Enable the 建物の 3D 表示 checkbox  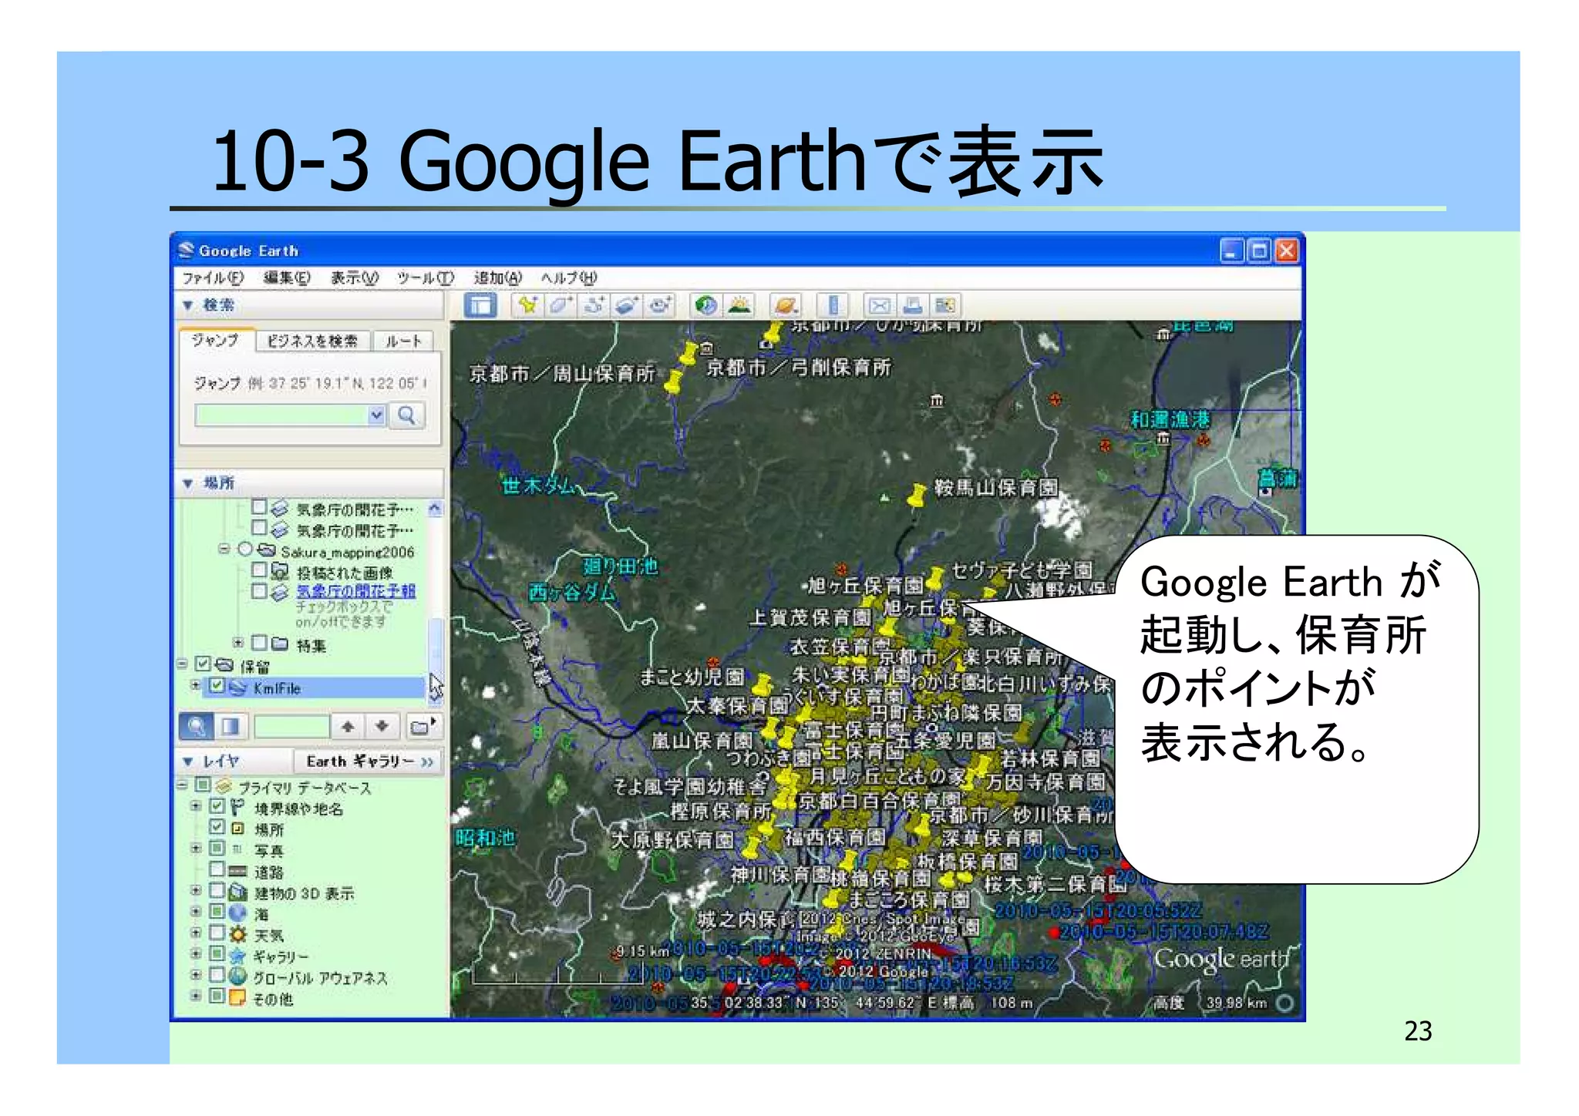click(x=217, y=891)
